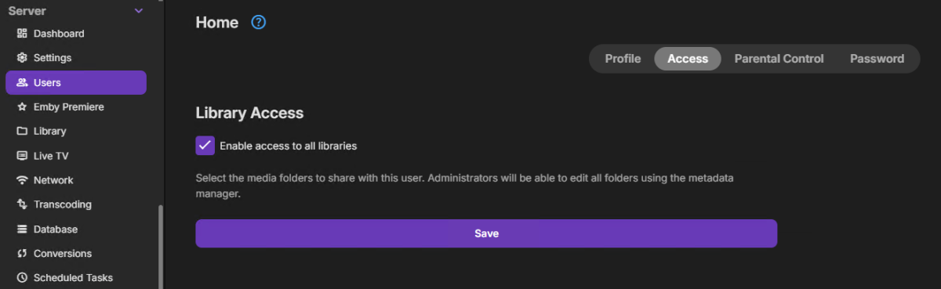Open the Parental Control tab
The height and width of the screenshot is (289, 941).
779,59
